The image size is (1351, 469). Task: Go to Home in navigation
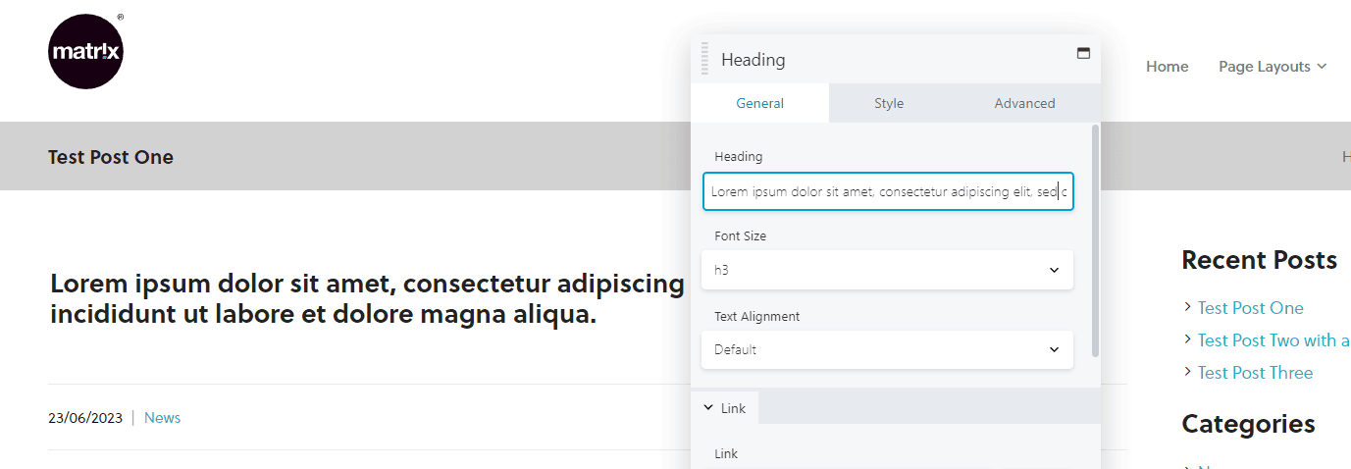point(1167,67)
